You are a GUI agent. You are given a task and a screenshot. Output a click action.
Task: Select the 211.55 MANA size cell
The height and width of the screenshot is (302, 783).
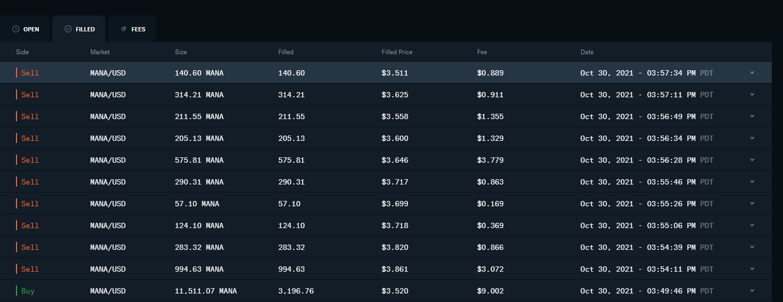tap(199, 116)
